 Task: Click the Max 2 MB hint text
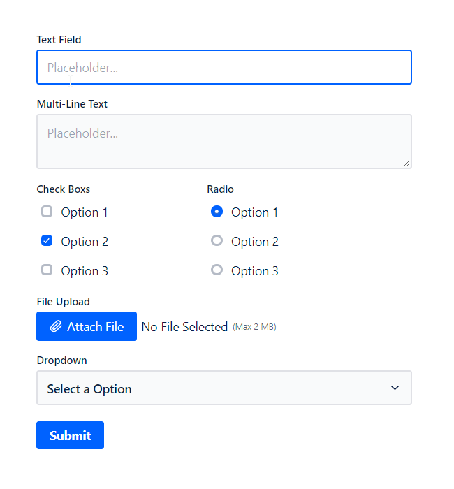(x=254, y=326)
